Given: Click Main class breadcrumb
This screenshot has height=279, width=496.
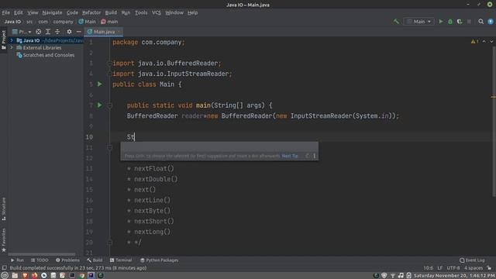Looking at the screenshot, I should 87,22.
